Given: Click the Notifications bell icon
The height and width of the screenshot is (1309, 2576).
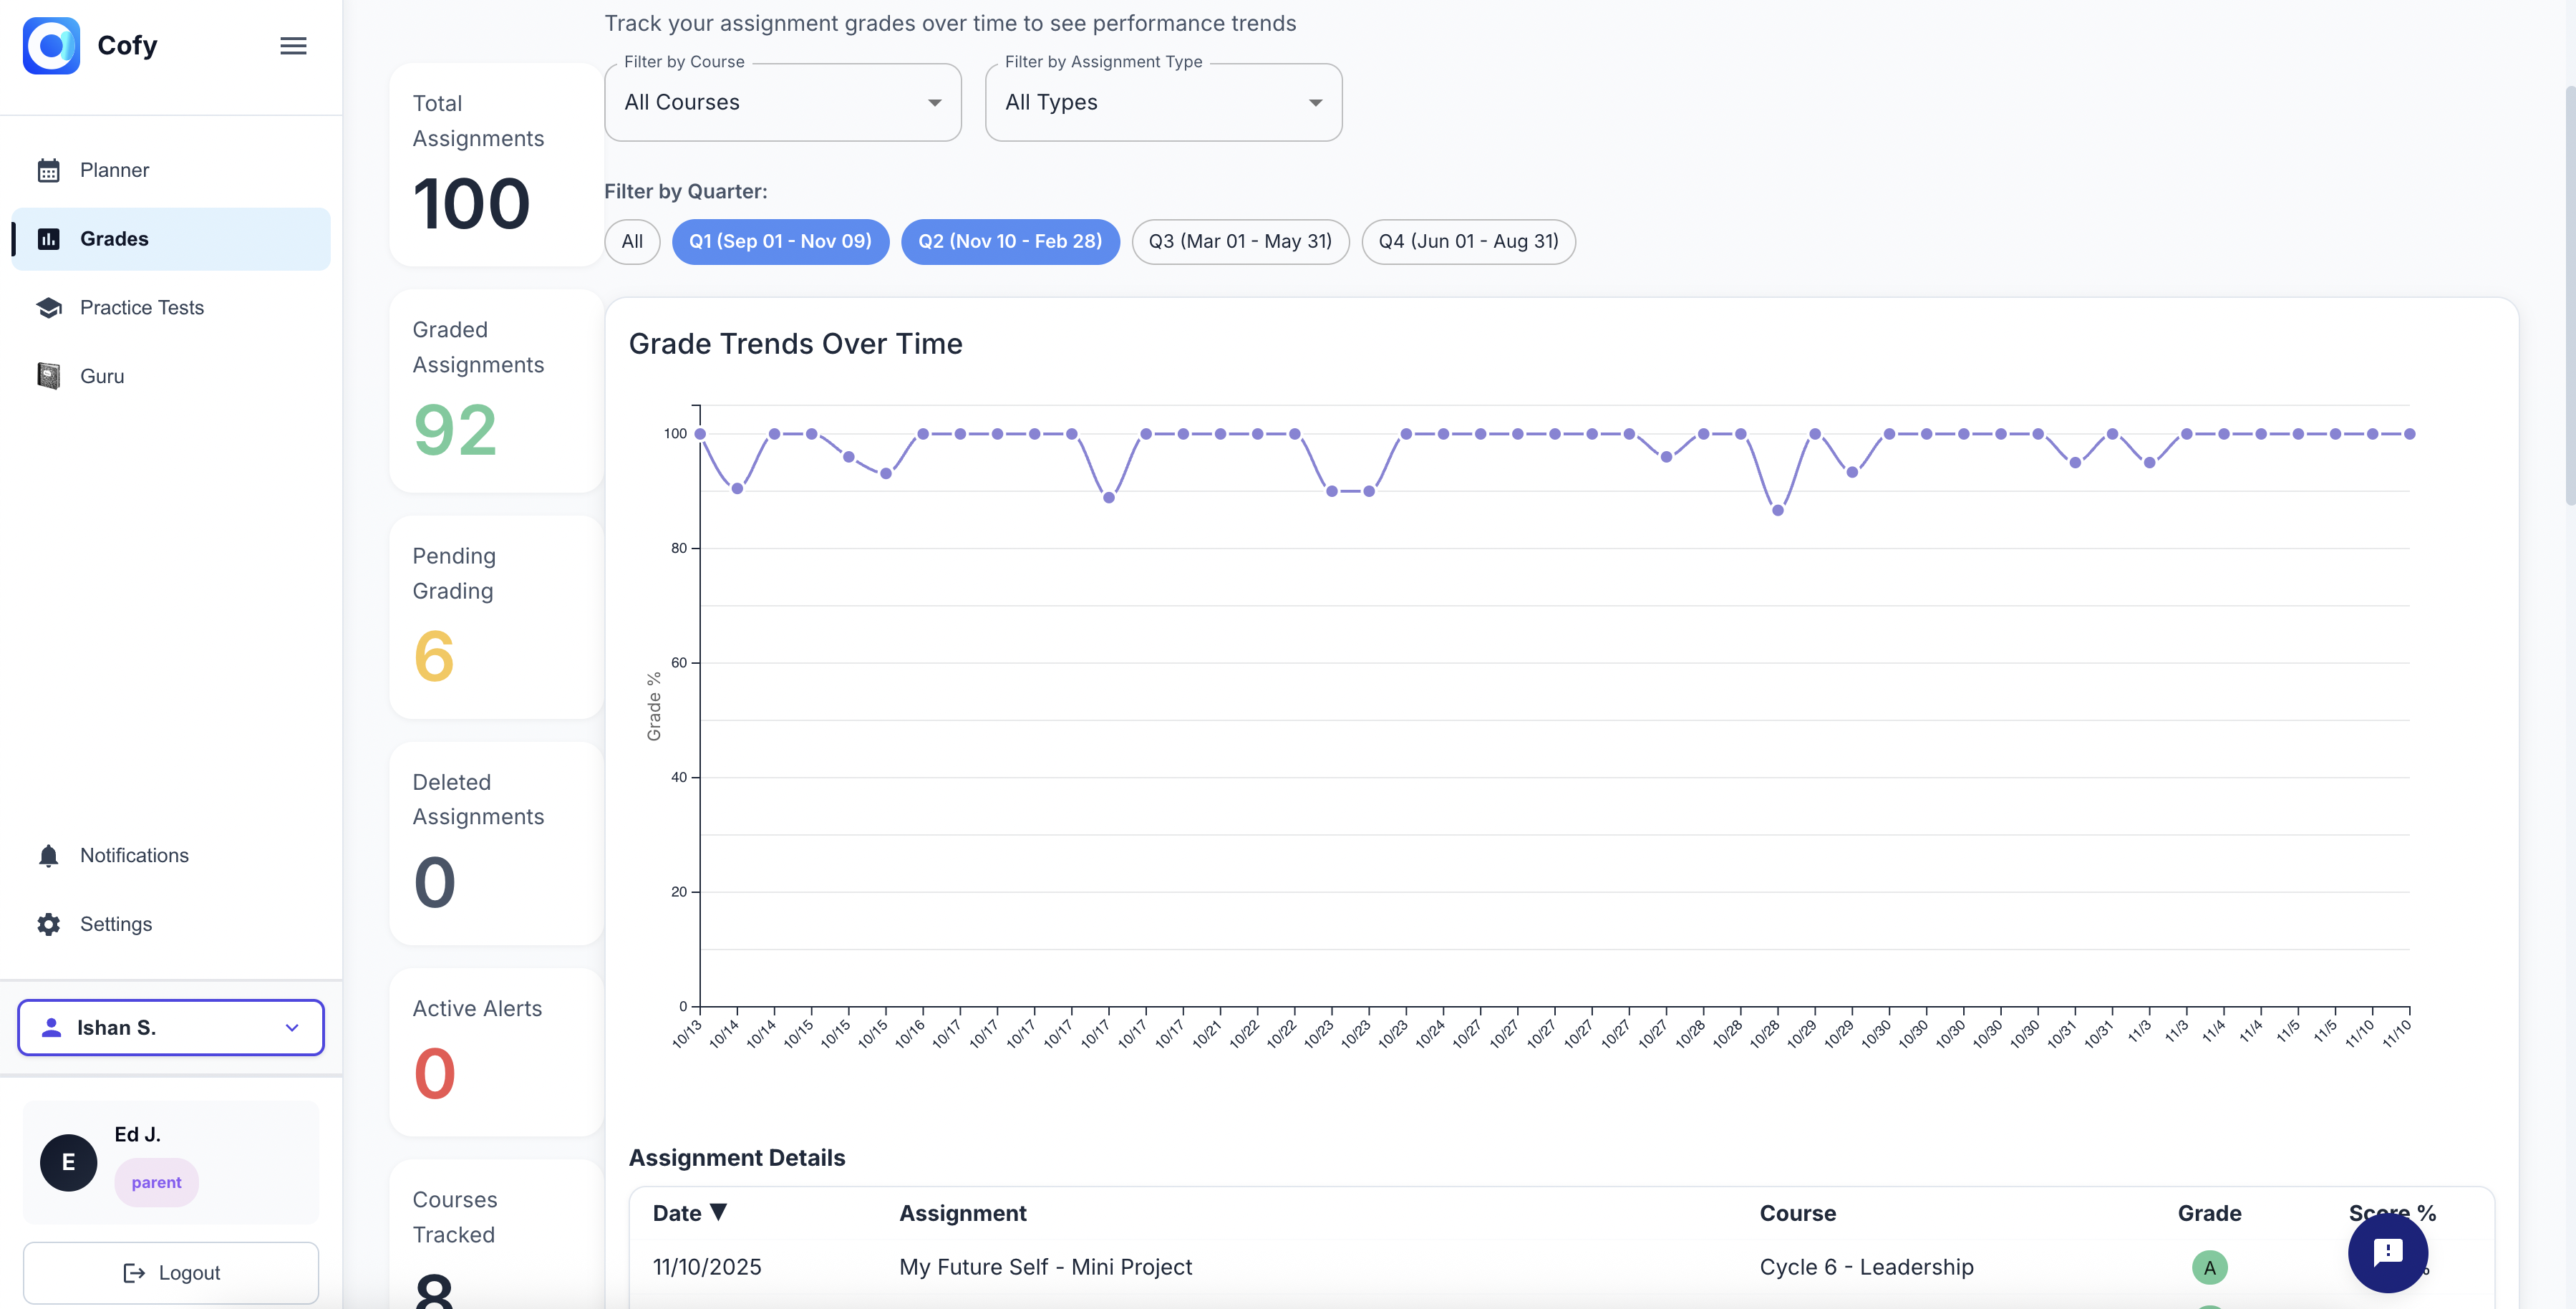Looking at the screenshot, I should click(49, 855).
